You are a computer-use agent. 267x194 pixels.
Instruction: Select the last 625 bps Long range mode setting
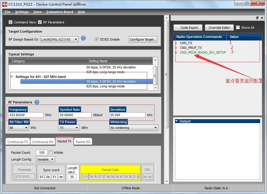click(x=105, y=86)
